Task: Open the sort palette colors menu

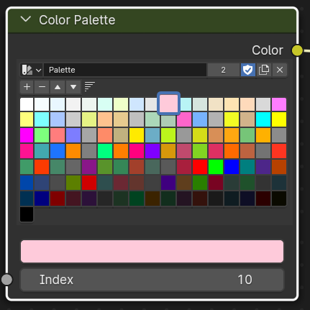Action: click(90, 86)
